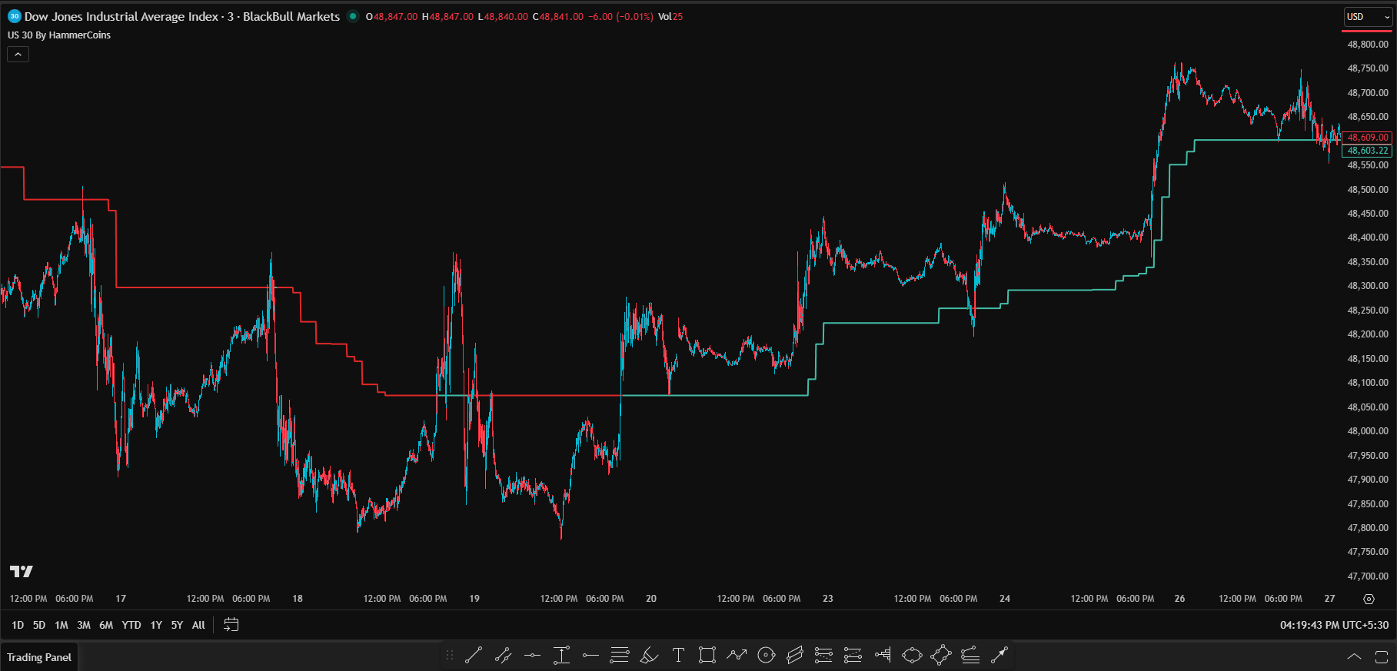Click the red 48,609.00 price label

[x=1367, y=138]
